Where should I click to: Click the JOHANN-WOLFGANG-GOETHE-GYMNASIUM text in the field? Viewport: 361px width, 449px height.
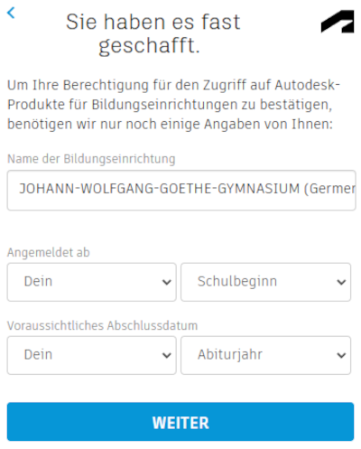click(x=160, y=189)
